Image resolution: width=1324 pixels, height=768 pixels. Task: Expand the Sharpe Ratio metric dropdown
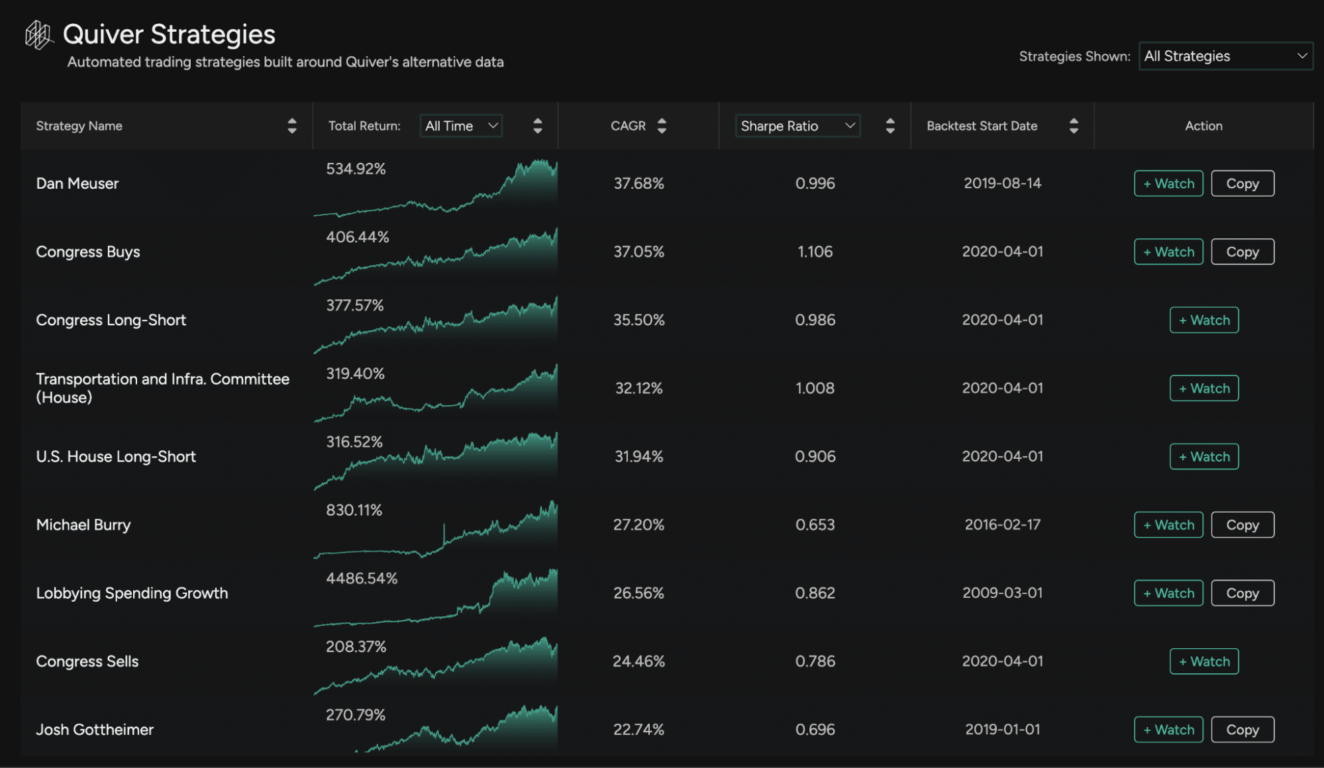797,126
